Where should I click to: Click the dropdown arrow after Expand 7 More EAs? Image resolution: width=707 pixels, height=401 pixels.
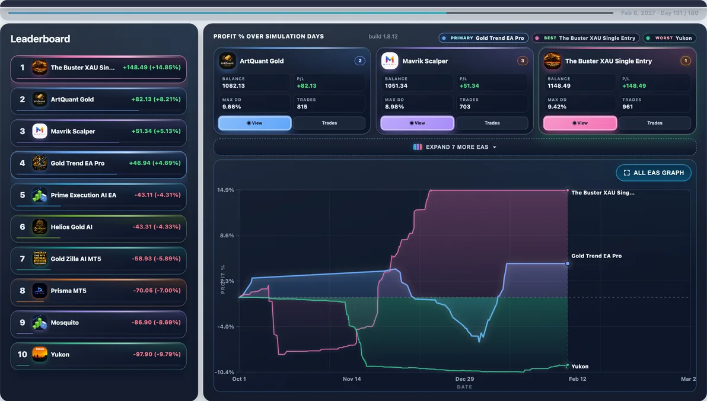495,148
